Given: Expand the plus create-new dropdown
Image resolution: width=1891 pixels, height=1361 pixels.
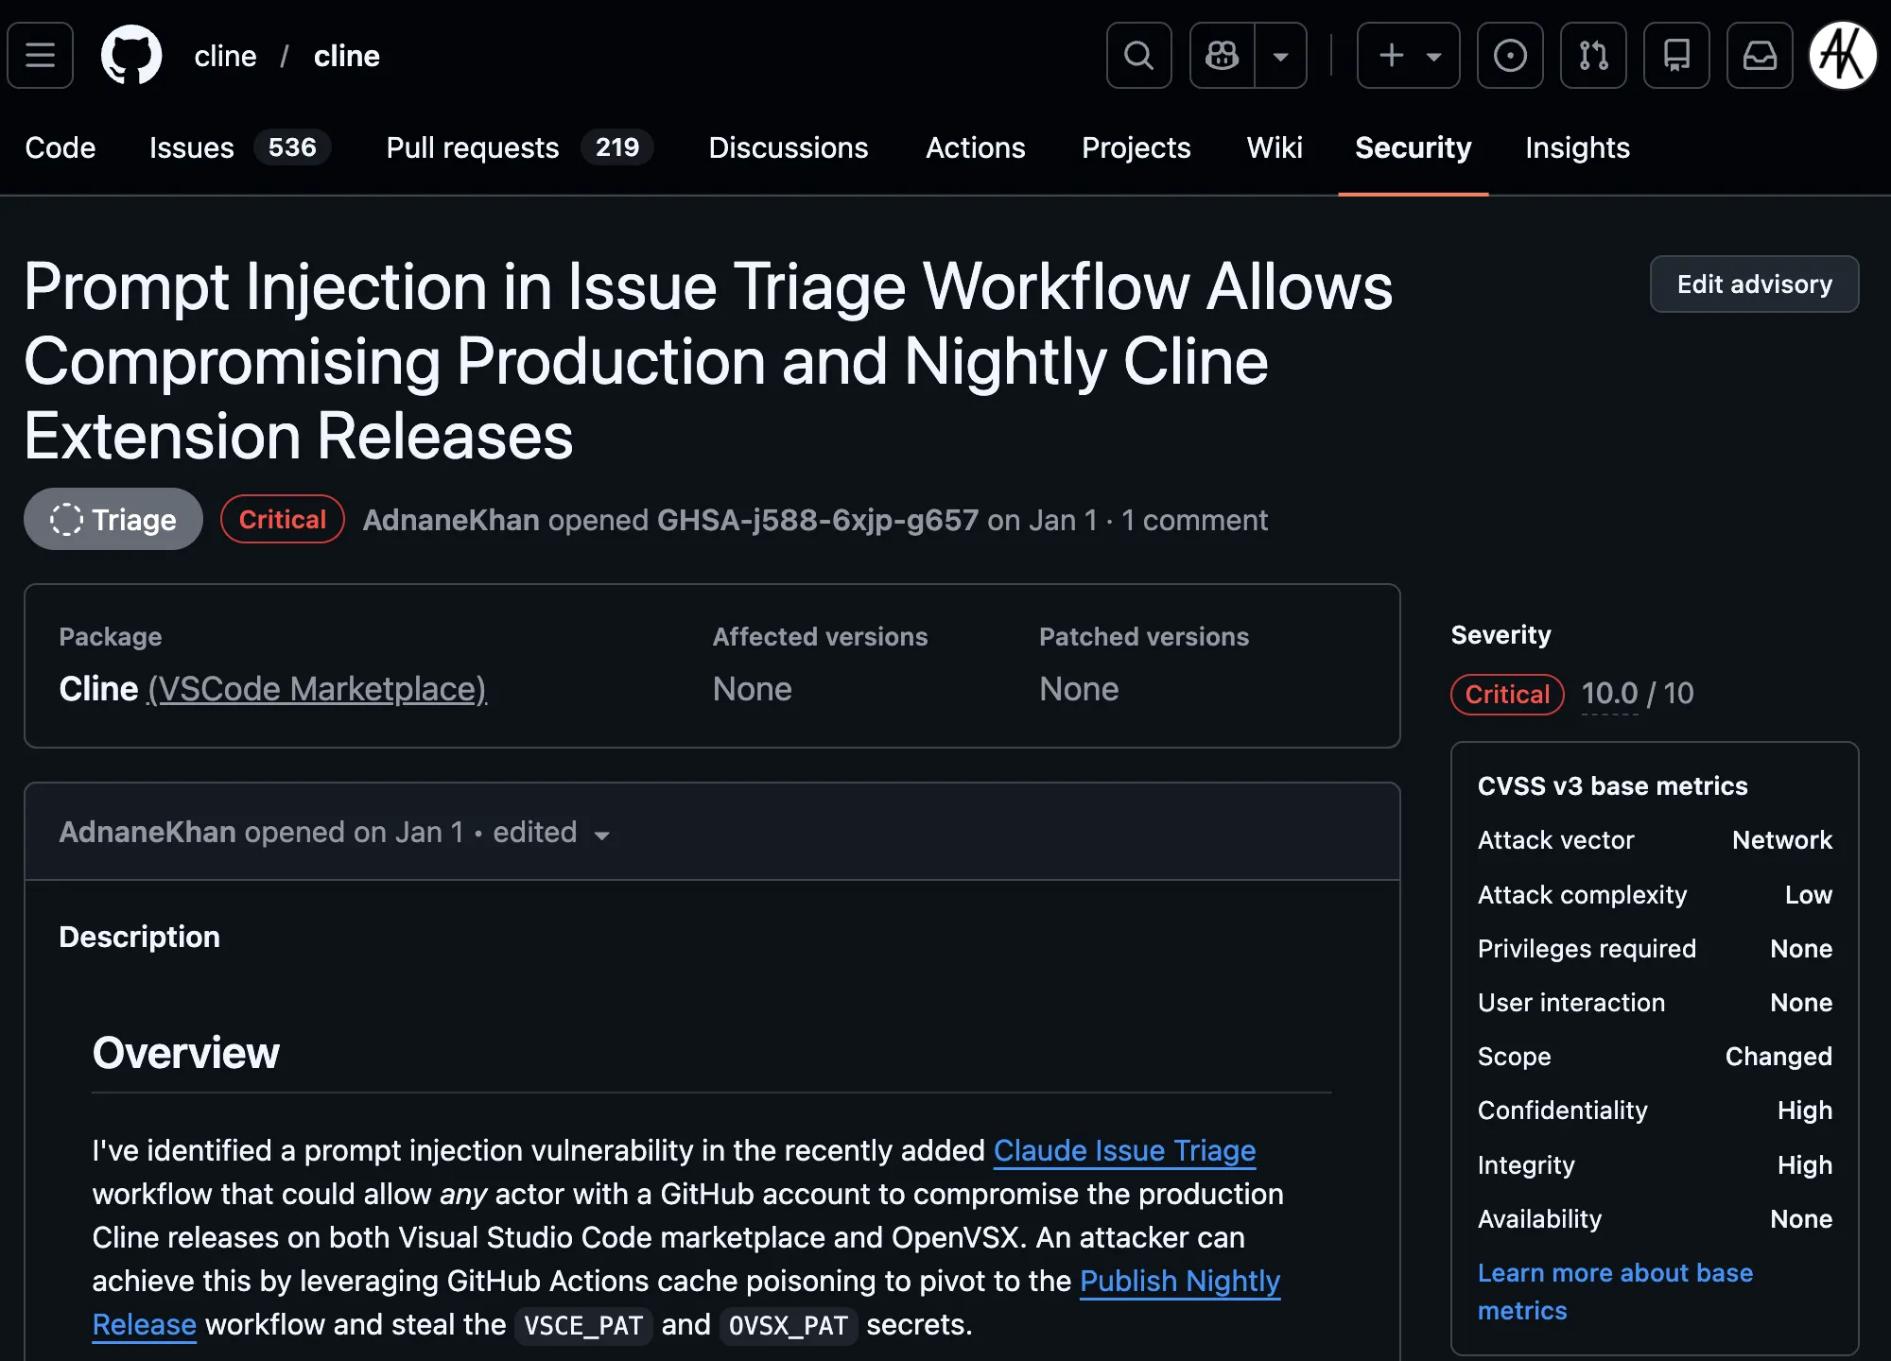Looking at the screenshot, I should [x=1409, y=56].
